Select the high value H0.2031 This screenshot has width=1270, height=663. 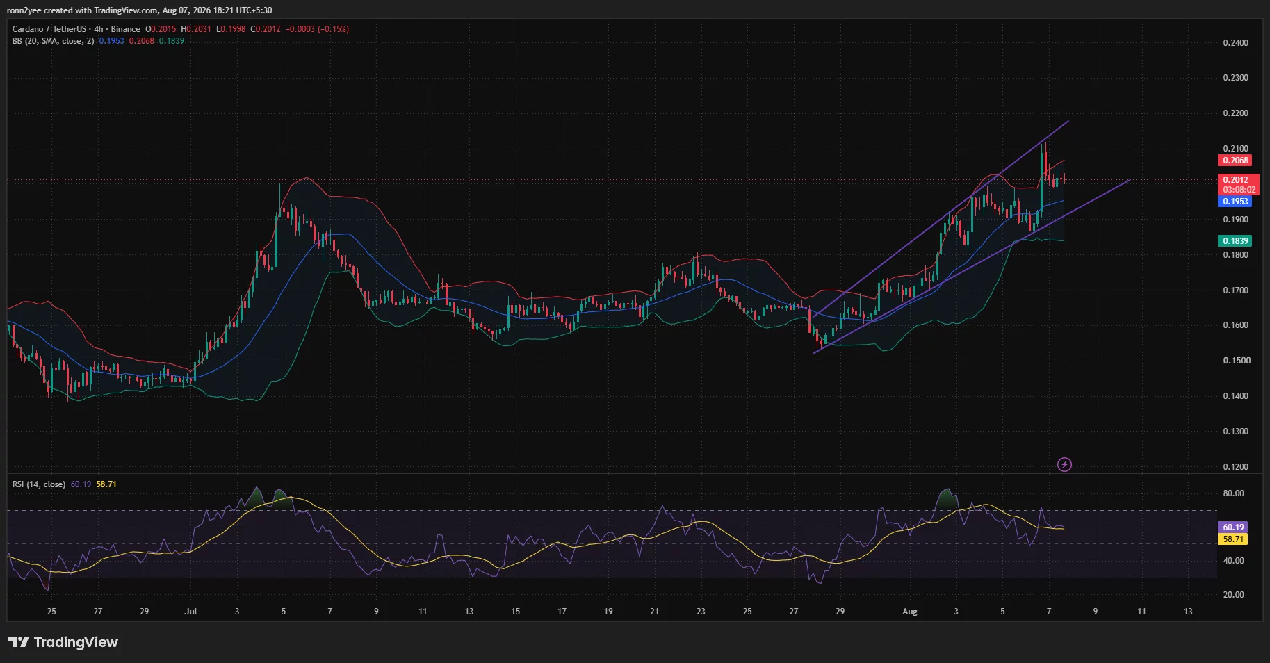[x=196, y=29]
